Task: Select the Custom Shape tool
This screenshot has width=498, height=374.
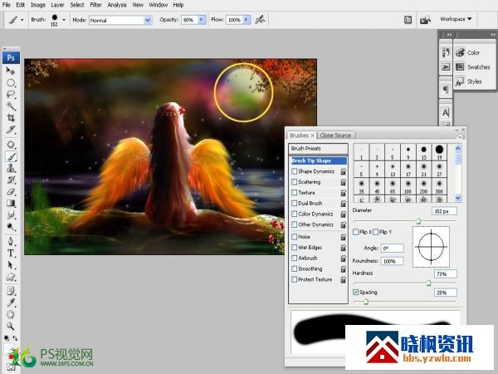Action: coord(11,277)
